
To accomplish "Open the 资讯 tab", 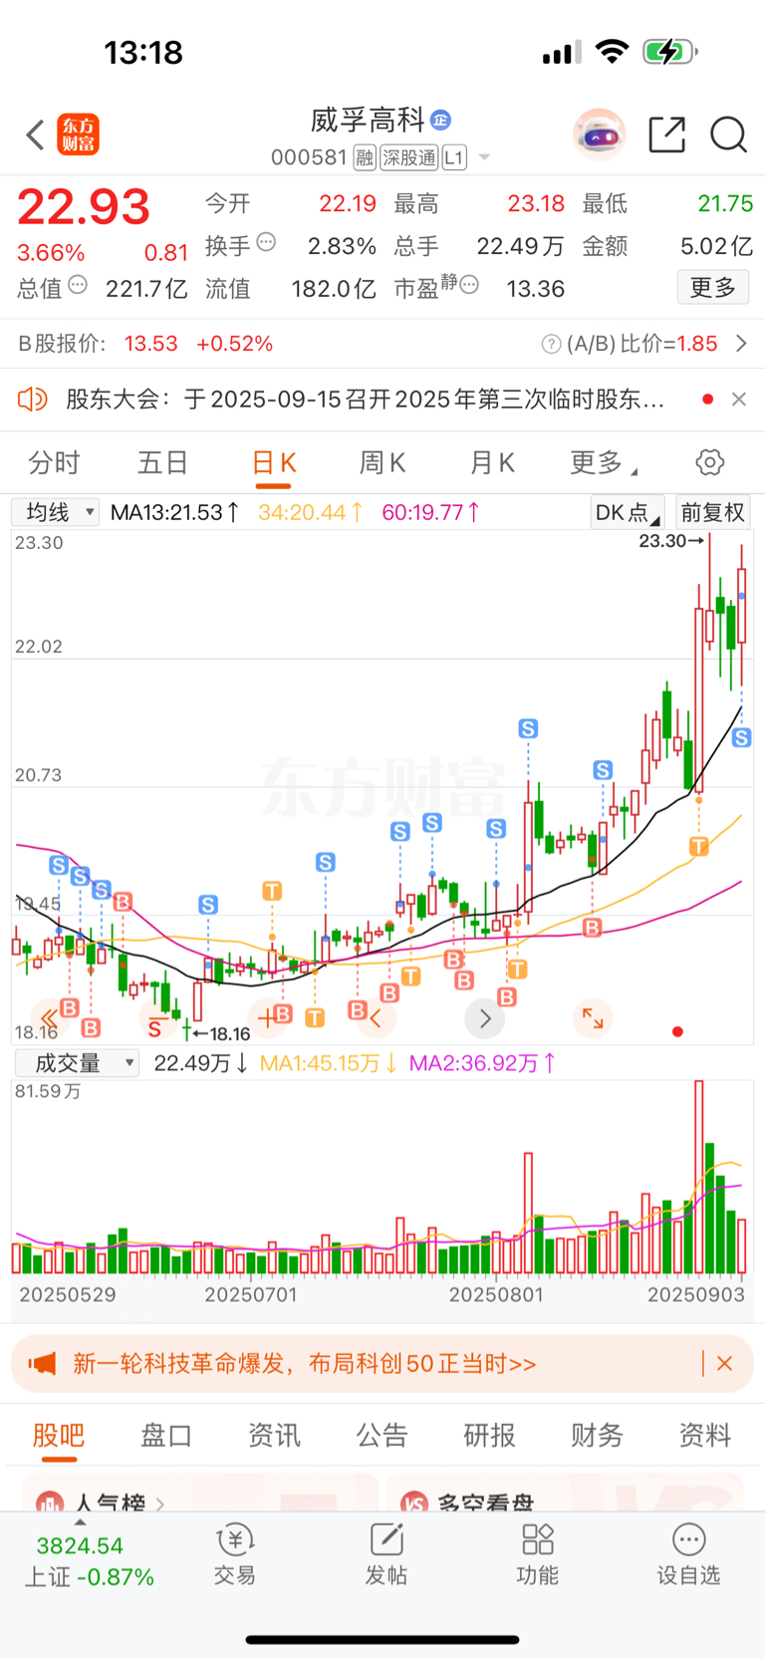I will tap(274, 1435).
